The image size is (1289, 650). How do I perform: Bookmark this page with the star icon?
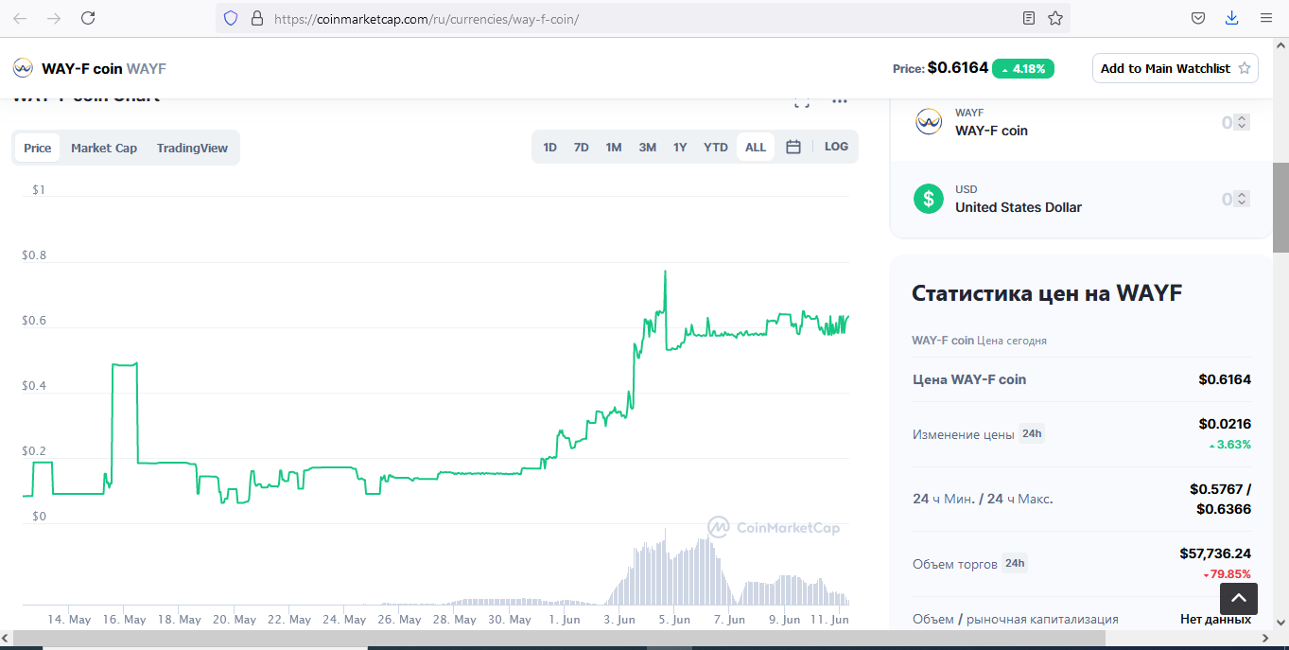point(1055,18)
